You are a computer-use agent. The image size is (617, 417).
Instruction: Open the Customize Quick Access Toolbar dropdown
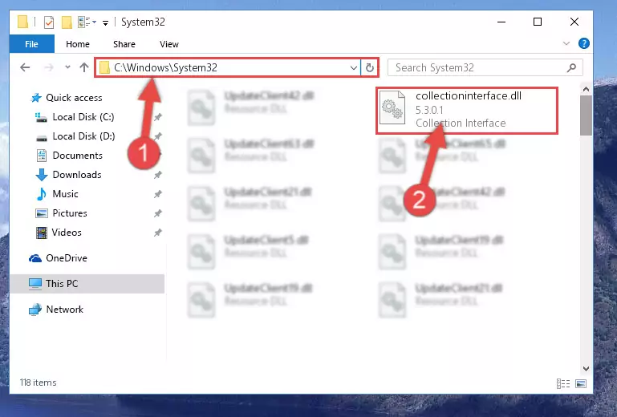[x=105, y=22]
